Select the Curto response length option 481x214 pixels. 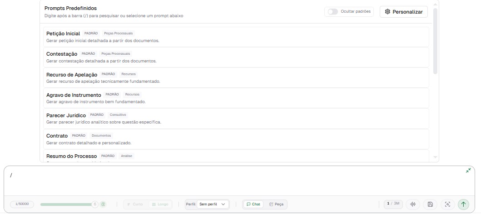[x=135, y=204]
